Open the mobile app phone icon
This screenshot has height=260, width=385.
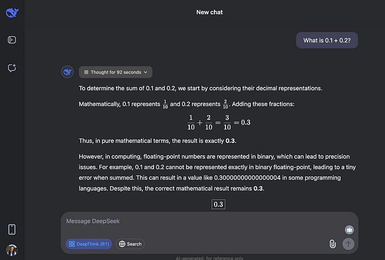pos(12,229)
